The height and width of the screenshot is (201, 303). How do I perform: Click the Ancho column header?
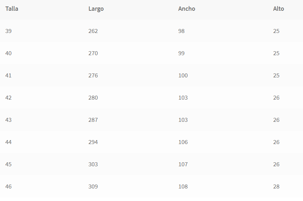pyautogui.click(x=187, y=9)
